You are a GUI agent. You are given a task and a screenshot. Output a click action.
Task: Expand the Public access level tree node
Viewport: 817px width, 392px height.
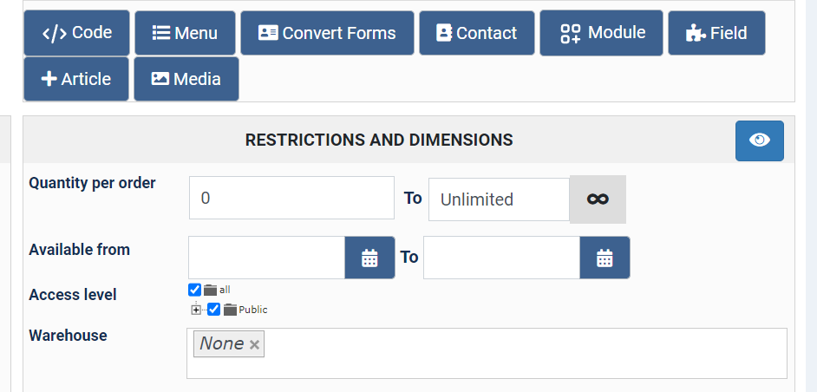197,310
